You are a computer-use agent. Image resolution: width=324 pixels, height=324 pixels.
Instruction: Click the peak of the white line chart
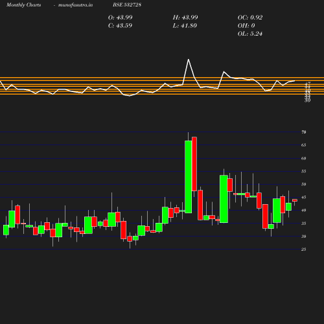click(x=189, y=59)
